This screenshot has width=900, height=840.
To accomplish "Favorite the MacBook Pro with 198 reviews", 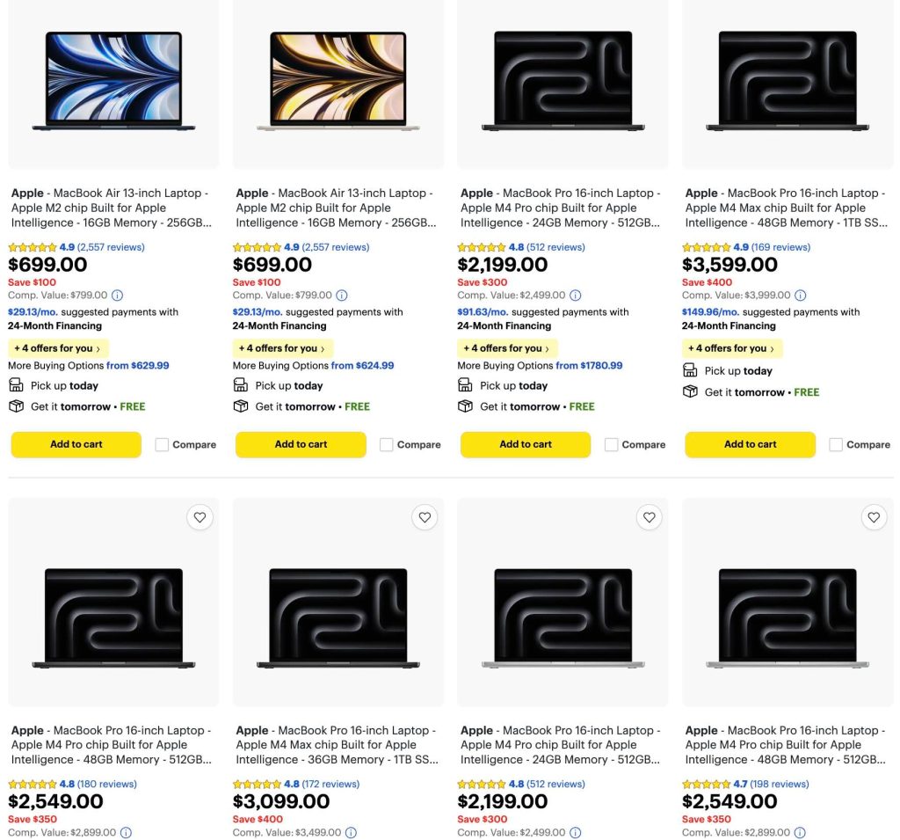I will coord(874,517).
